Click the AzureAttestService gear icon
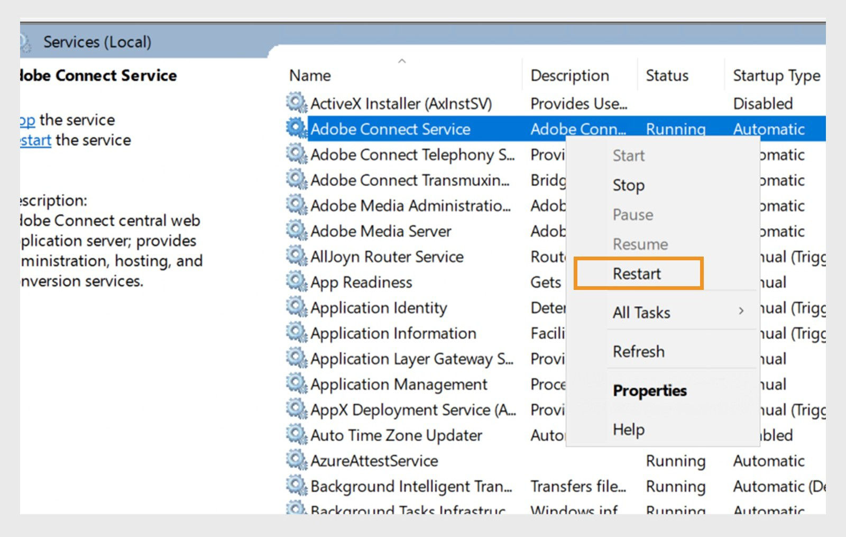 coord(296,461)
